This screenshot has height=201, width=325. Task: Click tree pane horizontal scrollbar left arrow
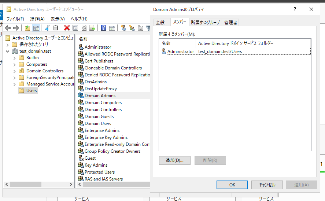pyautogui.click(x=7, y=184)
